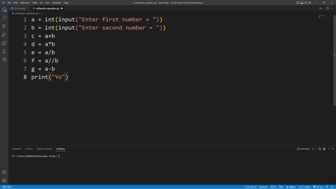Open errors and warnings in status bar

point(7,187)
